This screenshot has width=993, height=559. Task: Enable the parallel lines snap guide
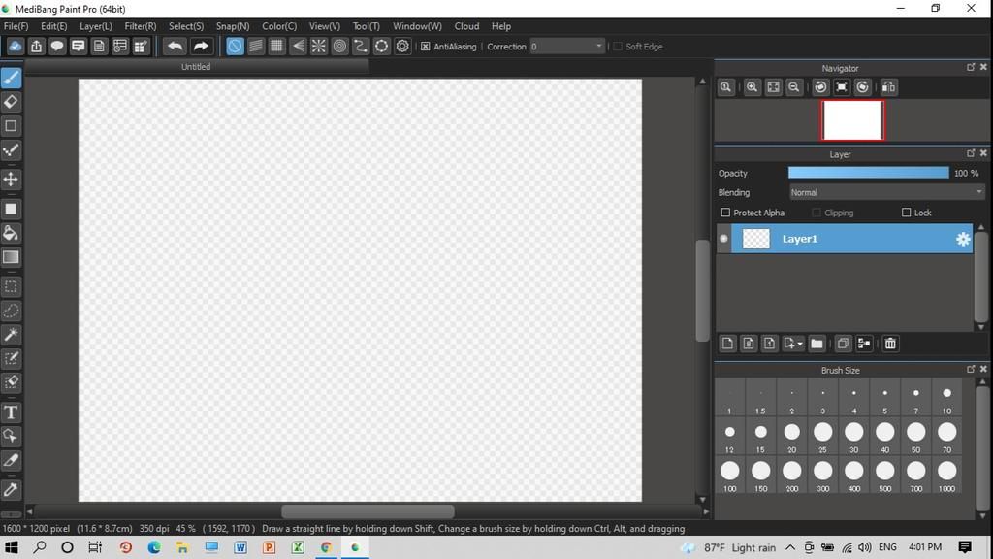256,47
